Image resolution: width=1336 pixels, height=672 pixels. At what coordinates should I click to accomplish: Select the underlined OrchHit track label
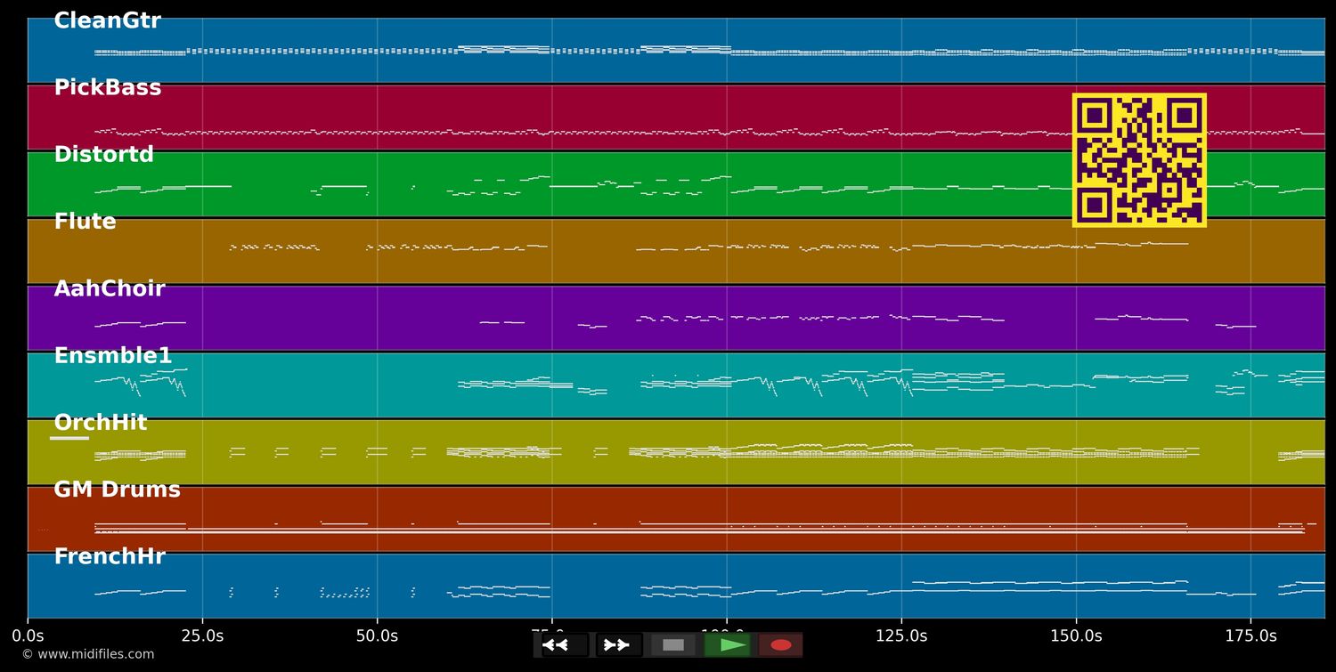point(100,423)
